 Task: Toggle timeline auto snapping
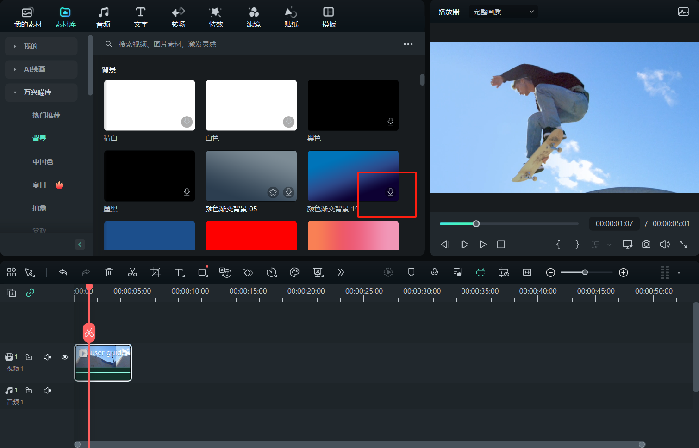[481, 273]
